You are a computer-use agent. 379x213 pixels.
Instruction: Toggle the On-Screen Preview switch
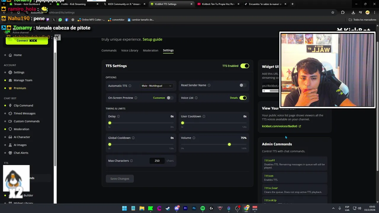click(x=170, y=98)
